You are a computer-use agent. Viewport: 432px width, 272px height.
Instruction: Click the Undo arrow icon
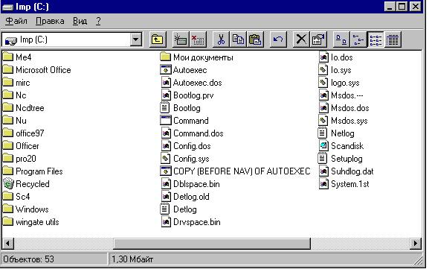(x=278, y=39)
